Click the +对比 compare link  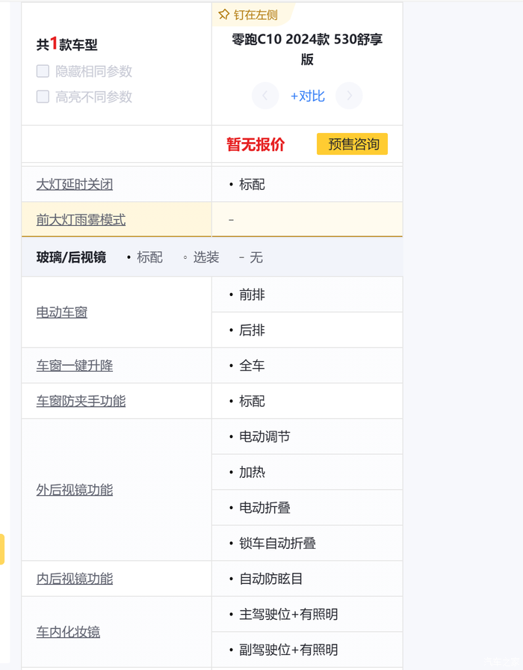(307, 96)
